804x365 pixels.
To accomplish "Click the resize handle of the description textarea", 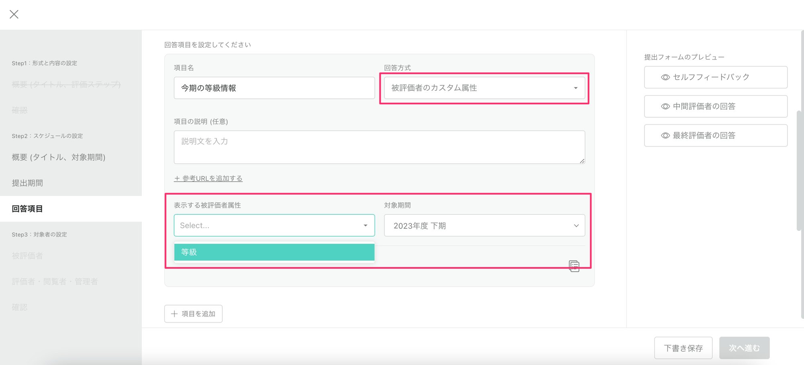I will 582,161.
